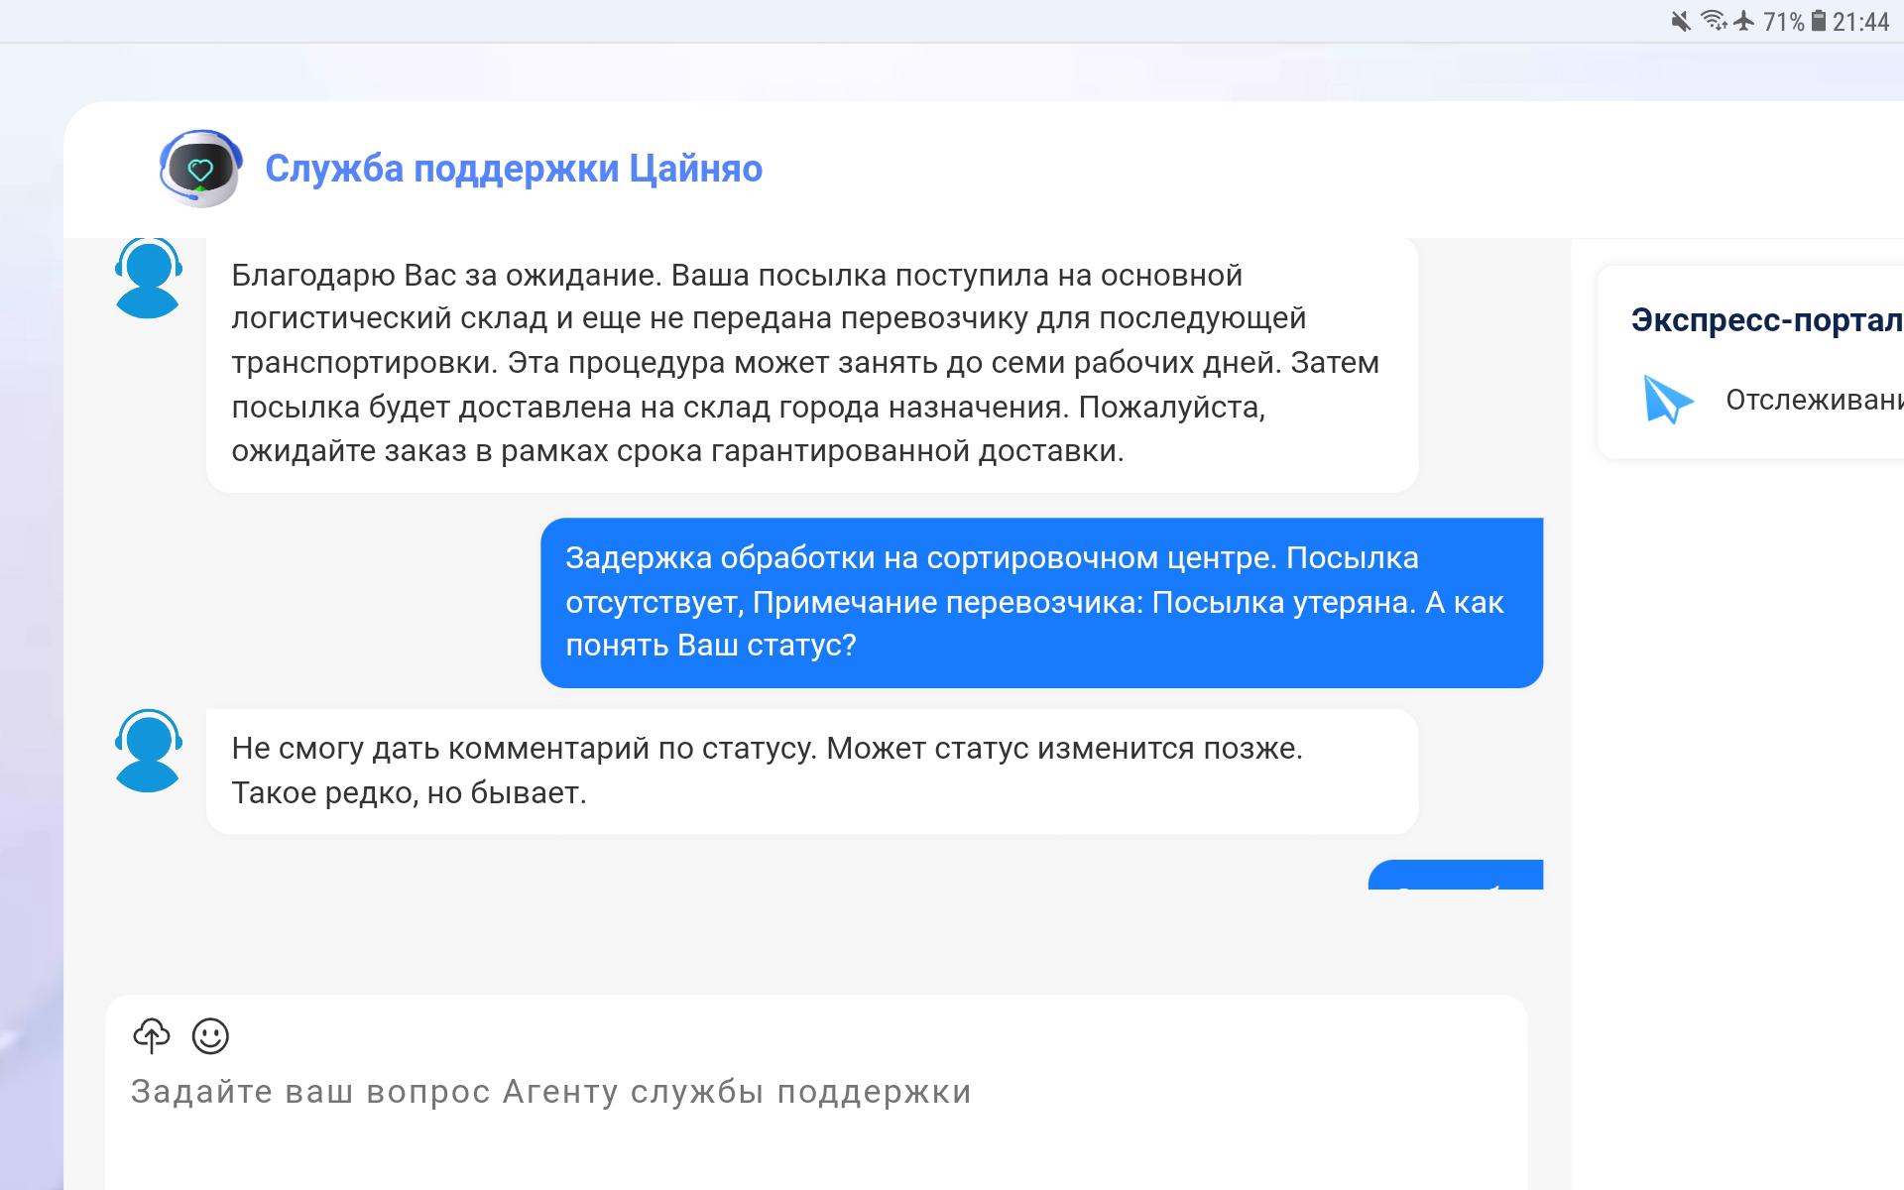The height and width of the screenshot is (1190, 1904).
Task: Click the Служба поддержки Цайняо title
Action: click(x=514, y=169)
